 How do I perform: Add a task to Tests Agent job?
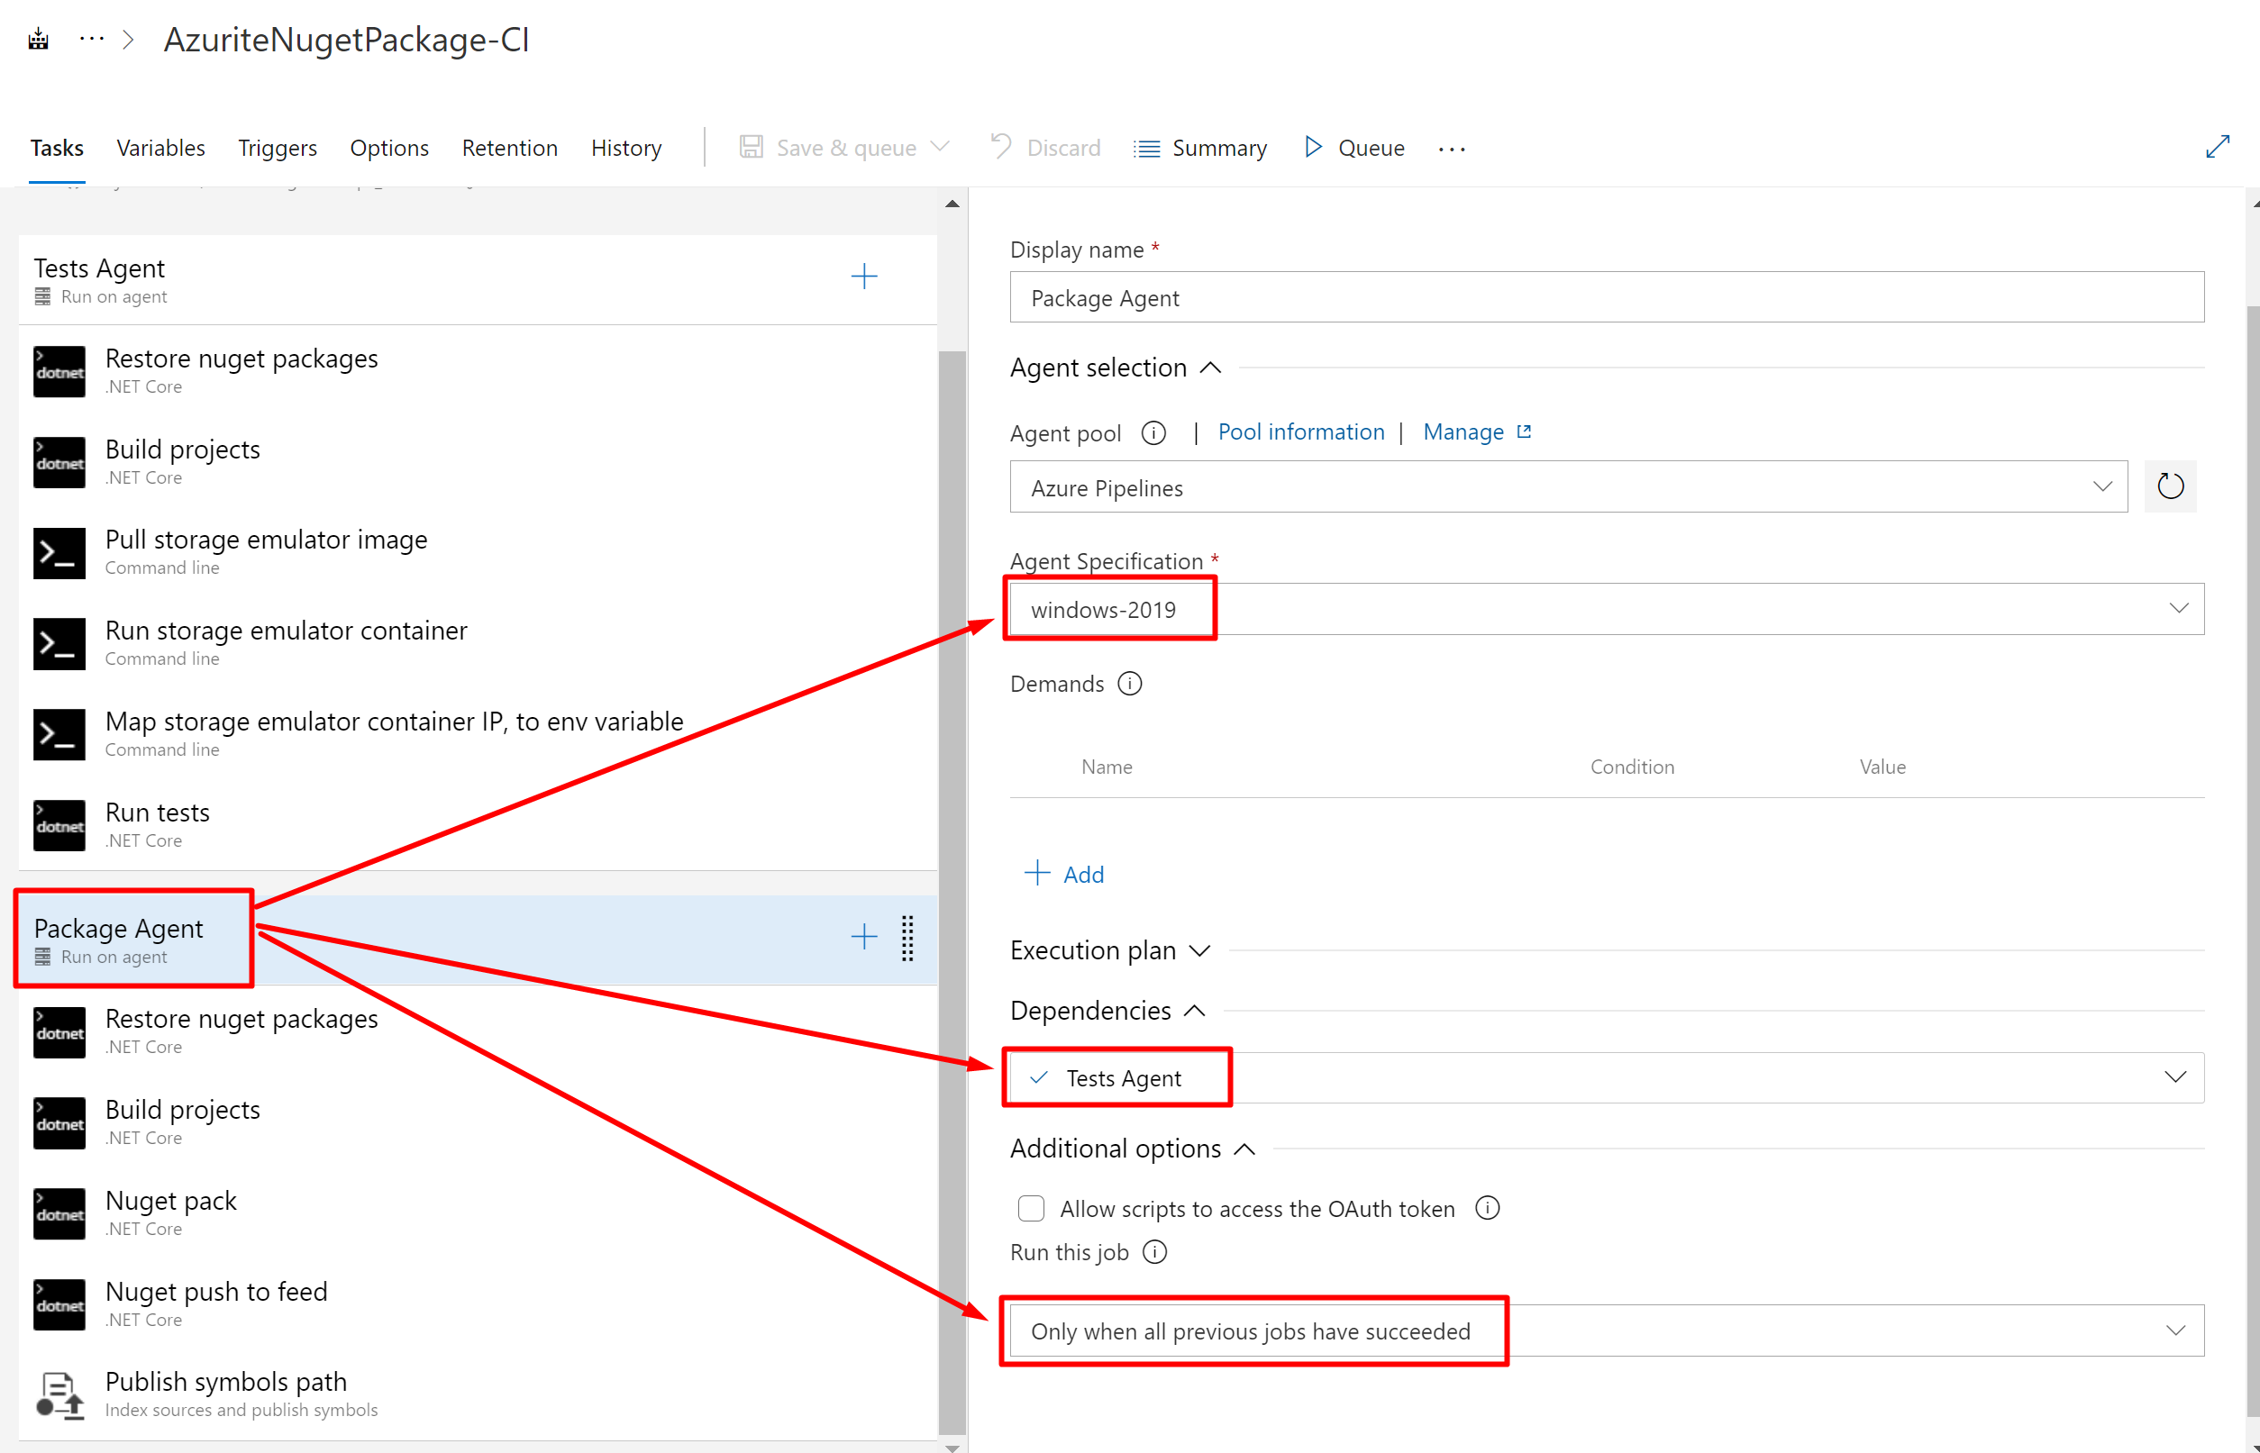coord(863,277)
